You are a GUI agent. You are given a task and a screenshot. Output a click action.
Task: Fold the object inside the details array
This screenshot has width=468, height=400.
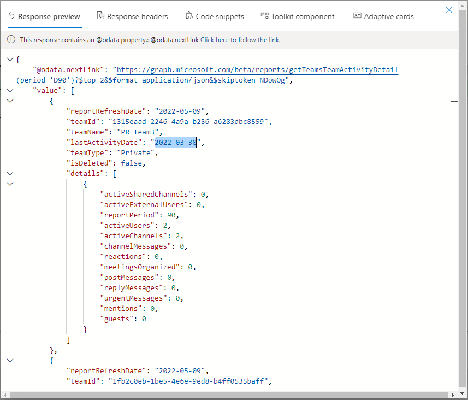click(x=10, y=184)
